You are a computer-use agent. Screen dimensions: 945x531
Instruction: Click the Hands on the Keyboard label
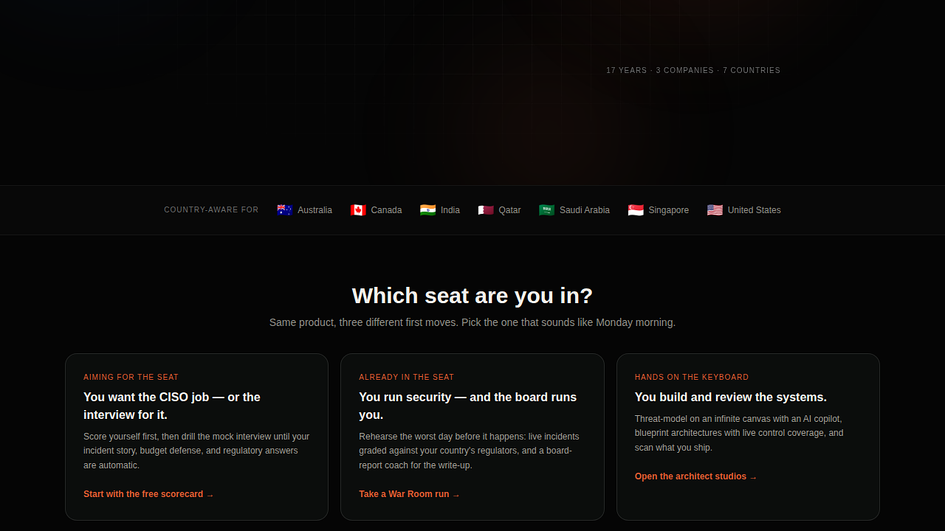point(692,377)
